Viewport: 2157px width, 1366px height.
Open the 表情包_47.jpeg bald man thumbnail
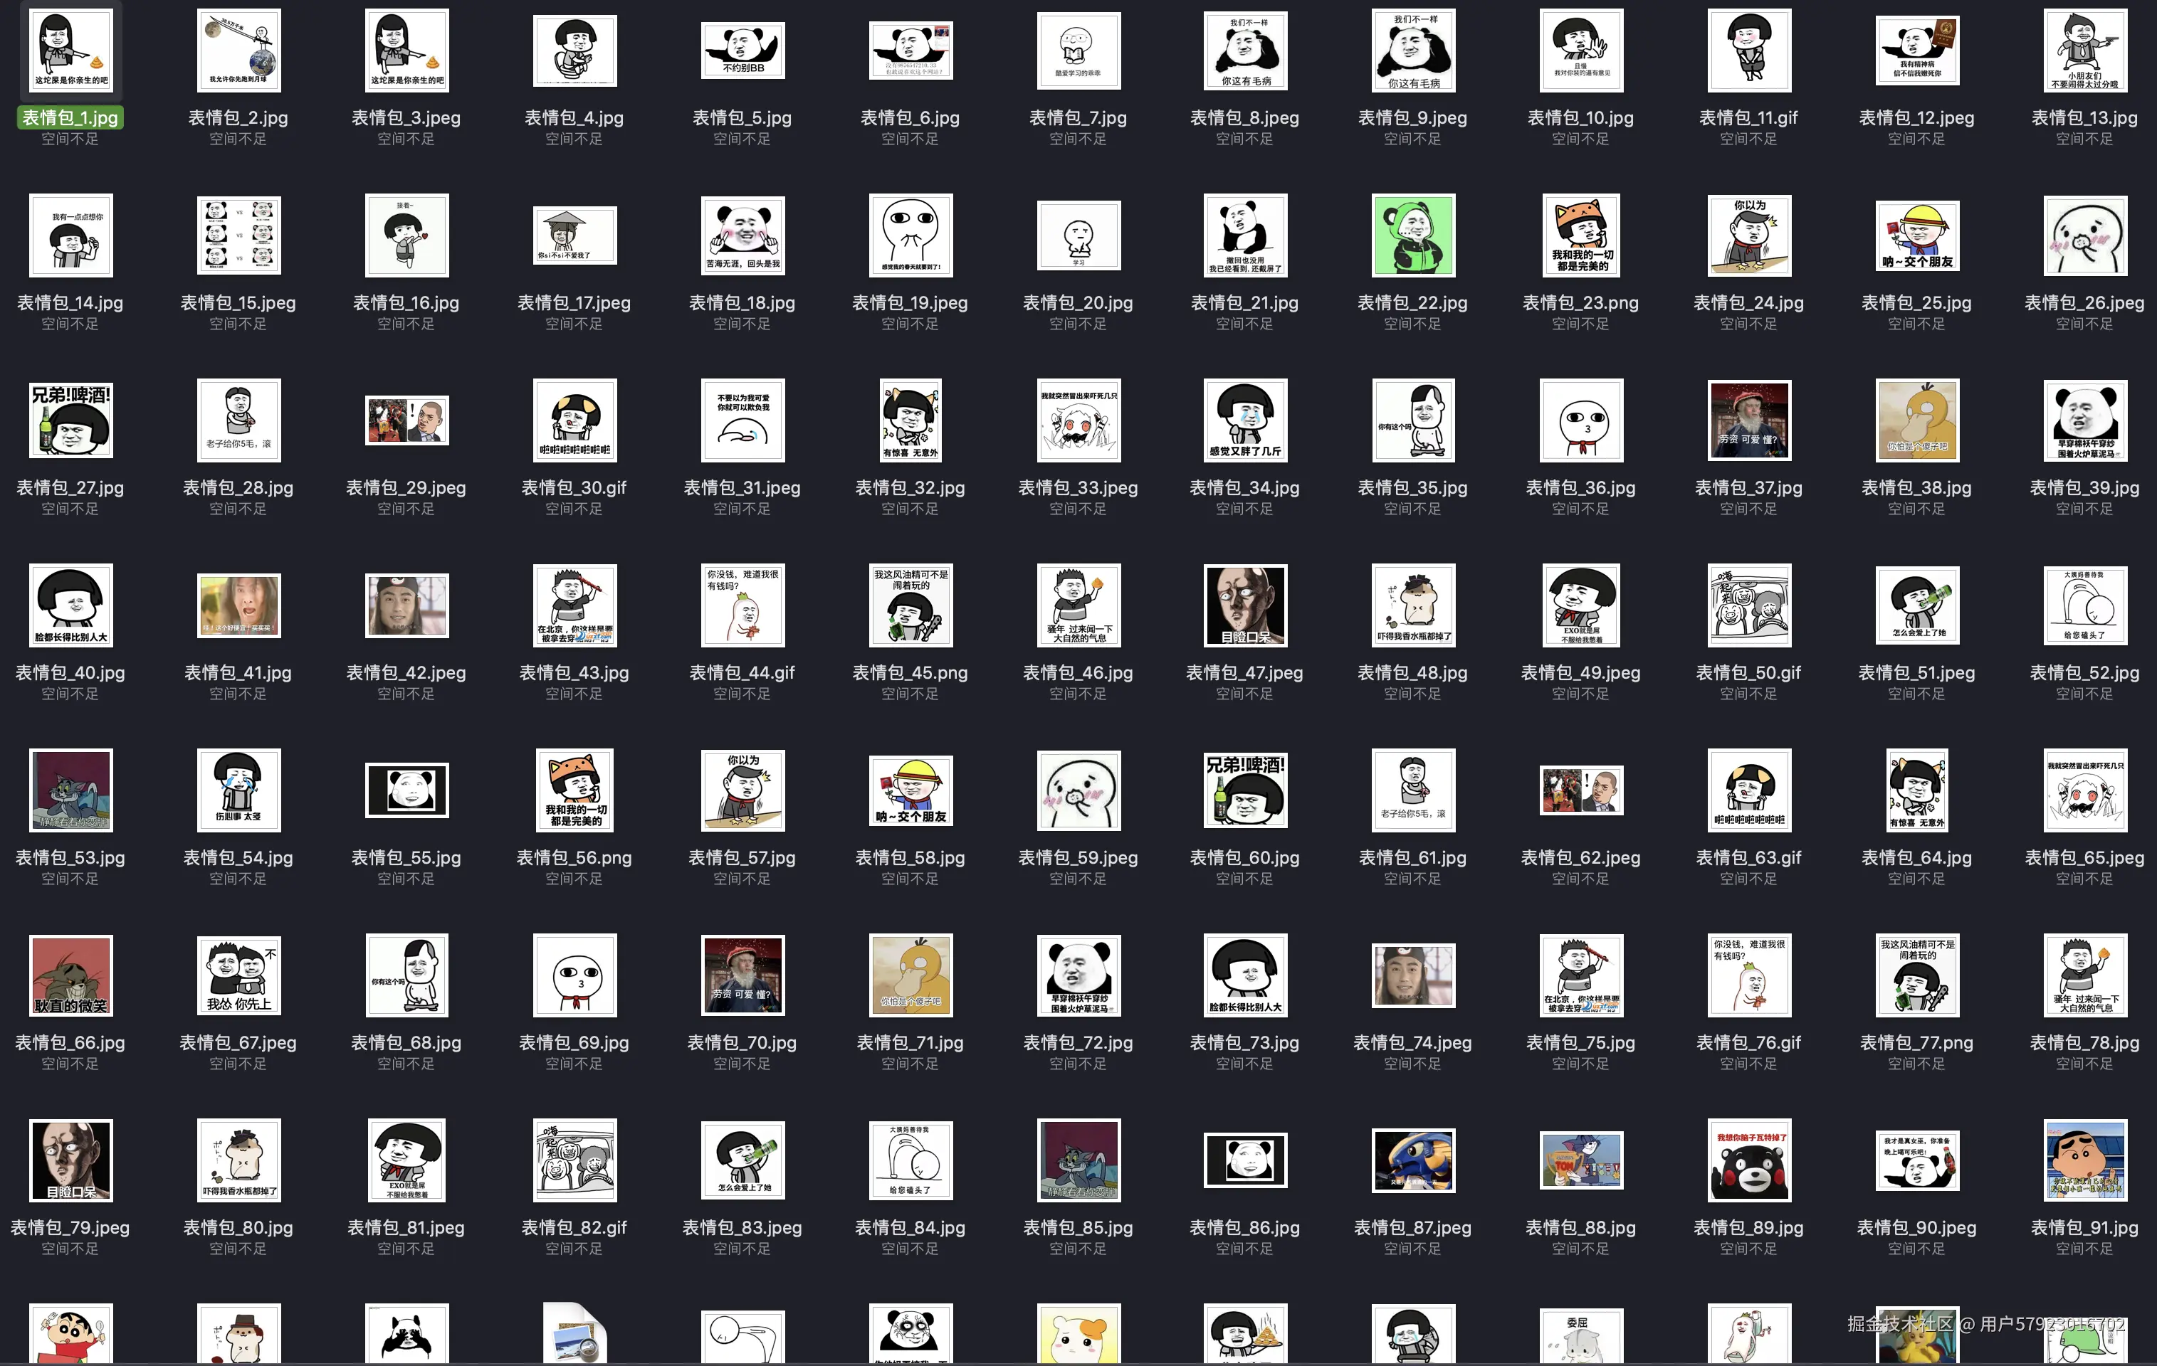(x=1245, y=605)
